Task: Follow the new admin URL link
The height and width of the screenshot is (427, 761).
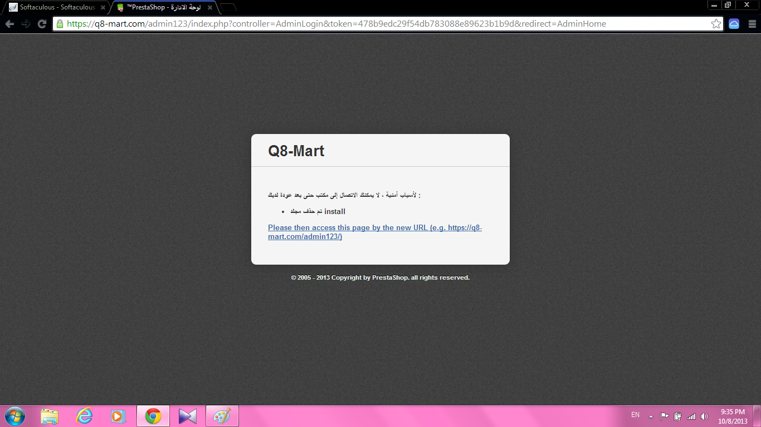Action: [x=375, y=232]
